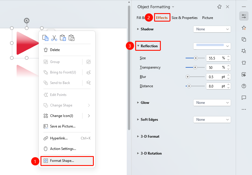The height and width of the screenshot is (175, 252).
Task: Click the shirt-shaped sidebar icon
Action: click(x=244, y=63)
